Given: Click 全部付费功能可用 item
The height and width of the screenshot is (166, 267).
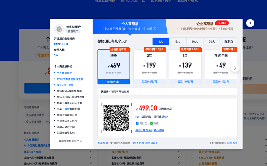Looking at the screenshot, I should click(67, 115).
